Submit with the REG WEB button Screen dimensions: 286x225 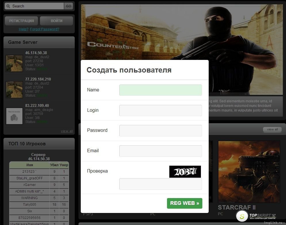[185, 203]
